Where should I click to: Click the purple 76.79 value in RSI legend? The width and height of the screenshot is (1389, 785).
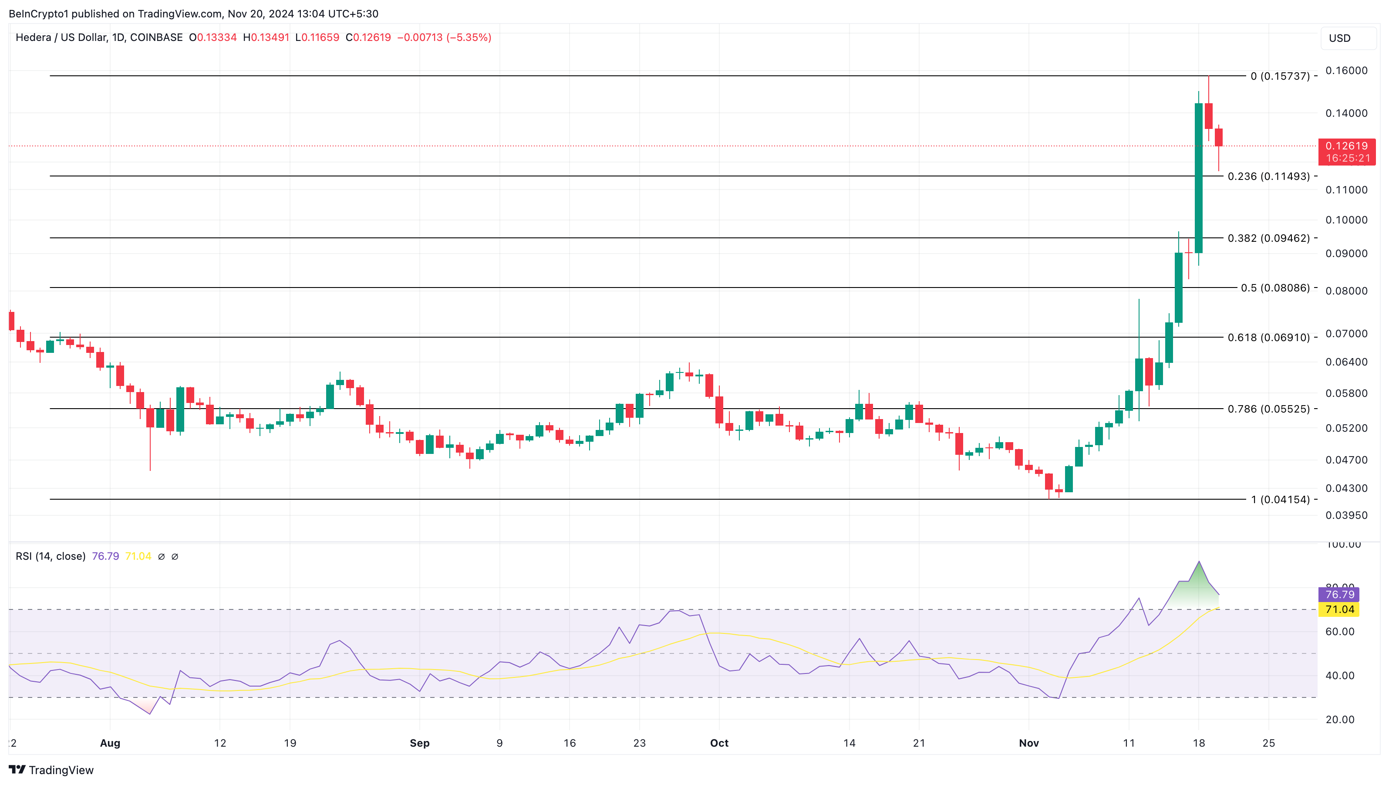tap(105, 556)
